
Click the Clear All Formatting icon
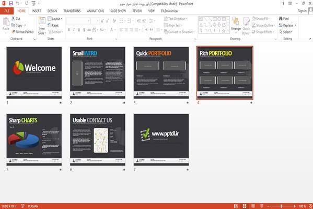(114, 20)
